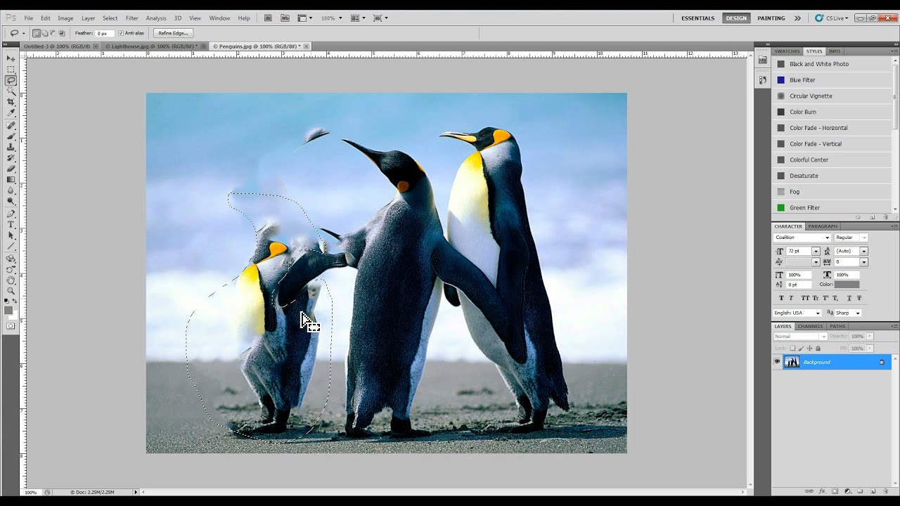Open the Image menu
This screenshot has height=506, width=900.
coord(65,18)
